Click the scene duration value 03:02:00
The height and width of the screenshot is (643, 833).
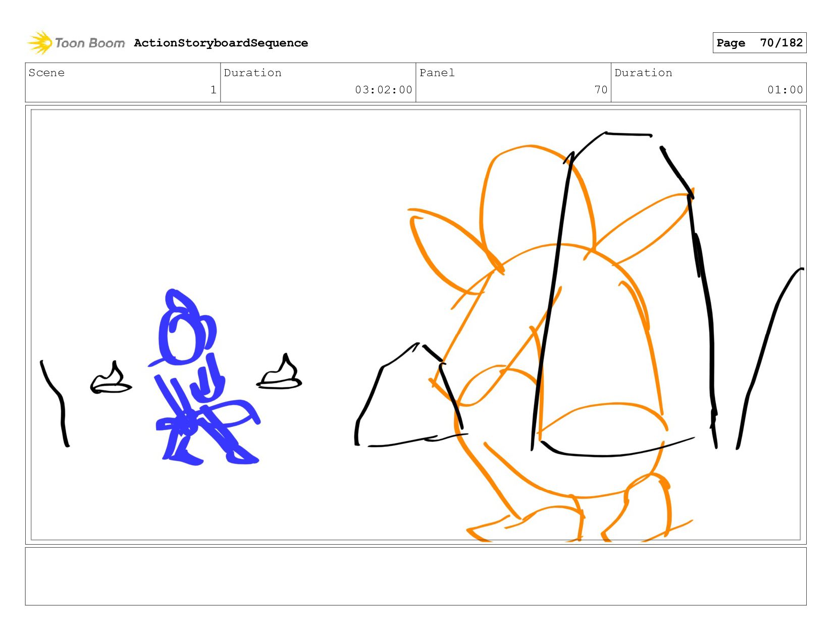[384, 90]
